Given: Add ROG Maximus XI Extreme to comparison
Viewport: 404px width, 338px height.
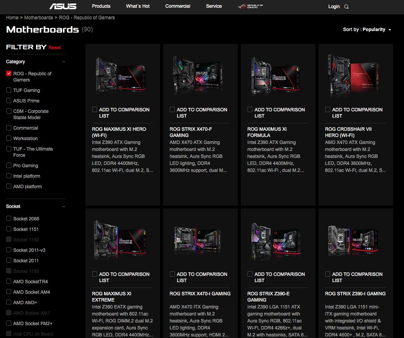Looking at the screenshot, I should pos(94,274).
